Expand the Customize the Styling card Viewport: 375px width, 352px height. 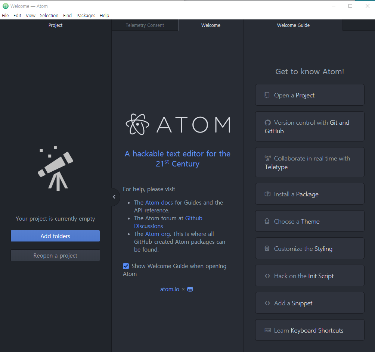click(310, 248)
